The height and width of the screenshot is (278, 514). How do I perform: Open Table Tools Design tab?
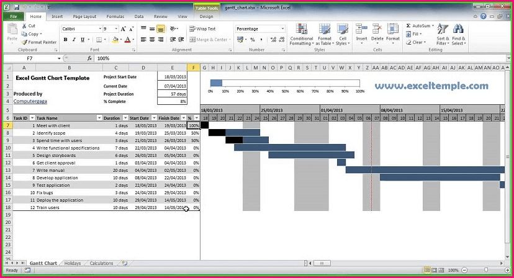[x=206, y=16]
